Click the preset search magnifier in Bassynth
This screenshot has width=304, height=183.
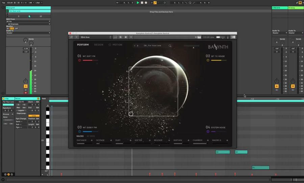click(x=170, y=46)
